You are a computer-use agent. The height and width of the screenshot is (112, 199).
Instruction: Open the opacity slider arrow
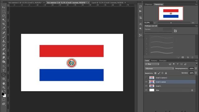(x=196, y=68)
